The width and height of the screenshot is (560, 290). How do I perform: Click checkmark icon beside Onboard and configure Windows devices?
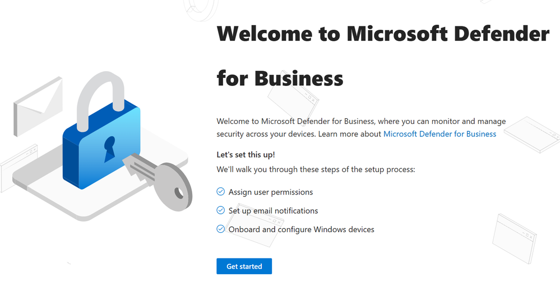pyautogui.click(x=221, y=229)
